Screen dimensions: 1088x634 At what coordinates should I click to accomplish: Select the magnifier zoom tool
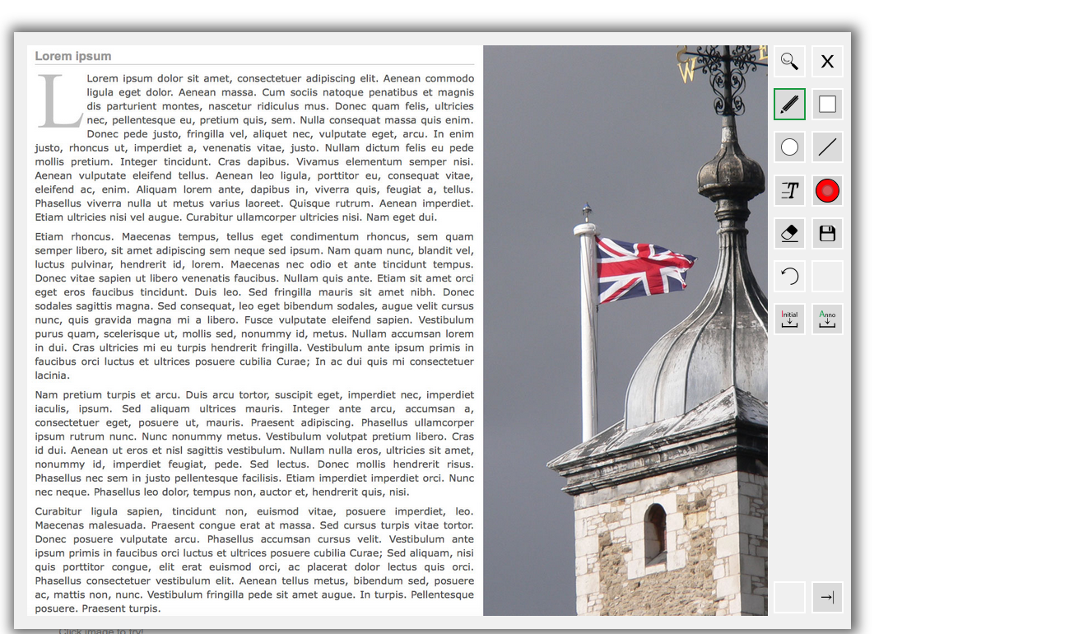pos(789,62)
